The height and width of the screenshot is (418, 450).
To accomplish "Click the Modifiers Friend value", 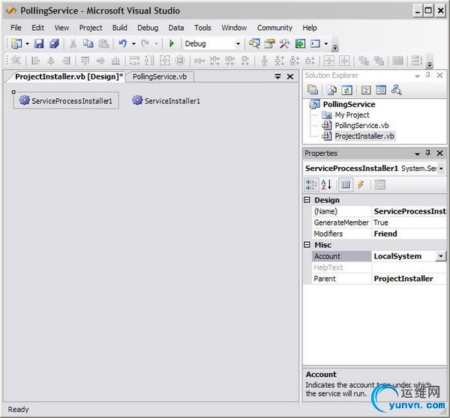I will 409,234.
